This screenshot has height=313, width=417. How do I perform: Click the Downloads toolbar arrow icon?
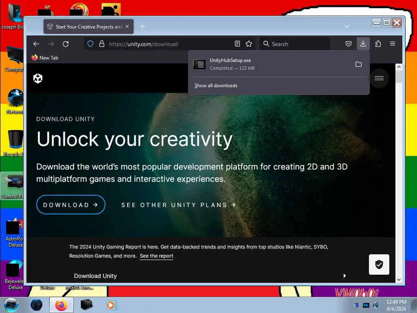(363, 43)
